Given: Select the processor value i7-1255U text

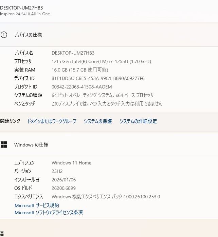Looking at the screenshot, I should tap(101, 61).
